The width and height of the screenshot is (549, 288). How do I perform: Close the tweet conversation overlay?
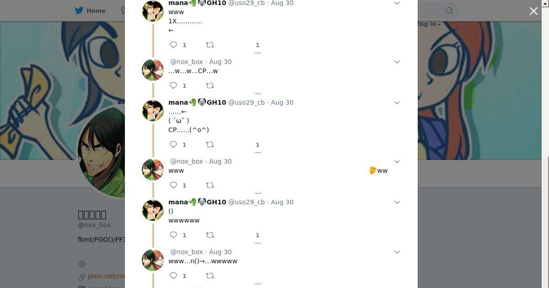[x=533, y=11]
